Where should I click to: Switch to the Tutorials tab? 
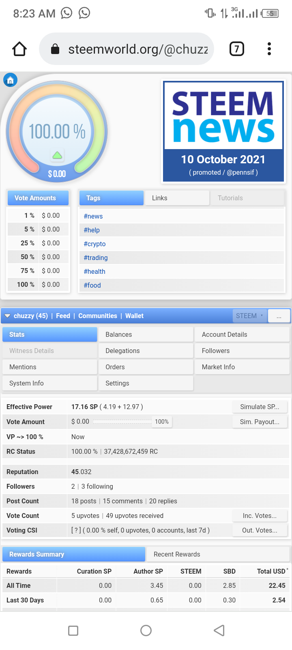point(247,198)
